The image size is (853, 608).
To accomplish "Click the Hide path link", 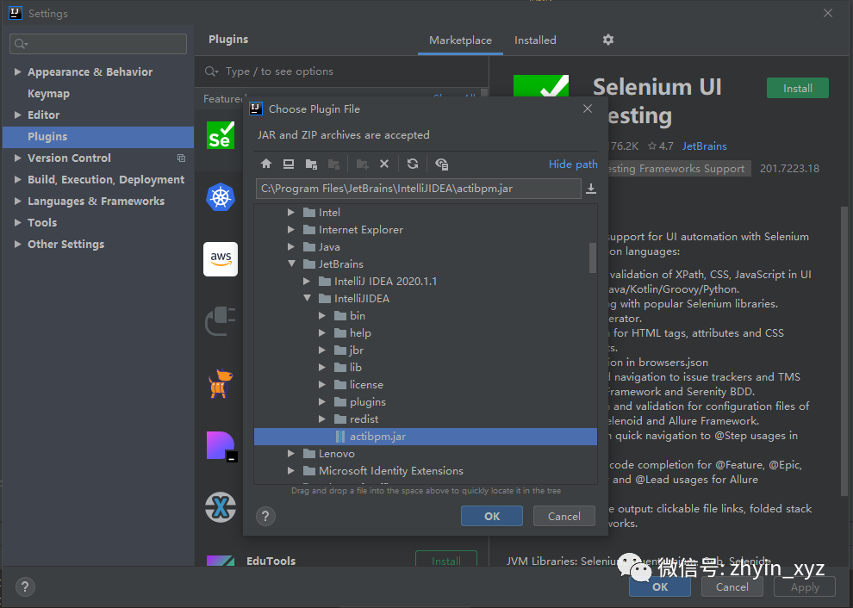I will pyautogui.click(x=573, y=164).
